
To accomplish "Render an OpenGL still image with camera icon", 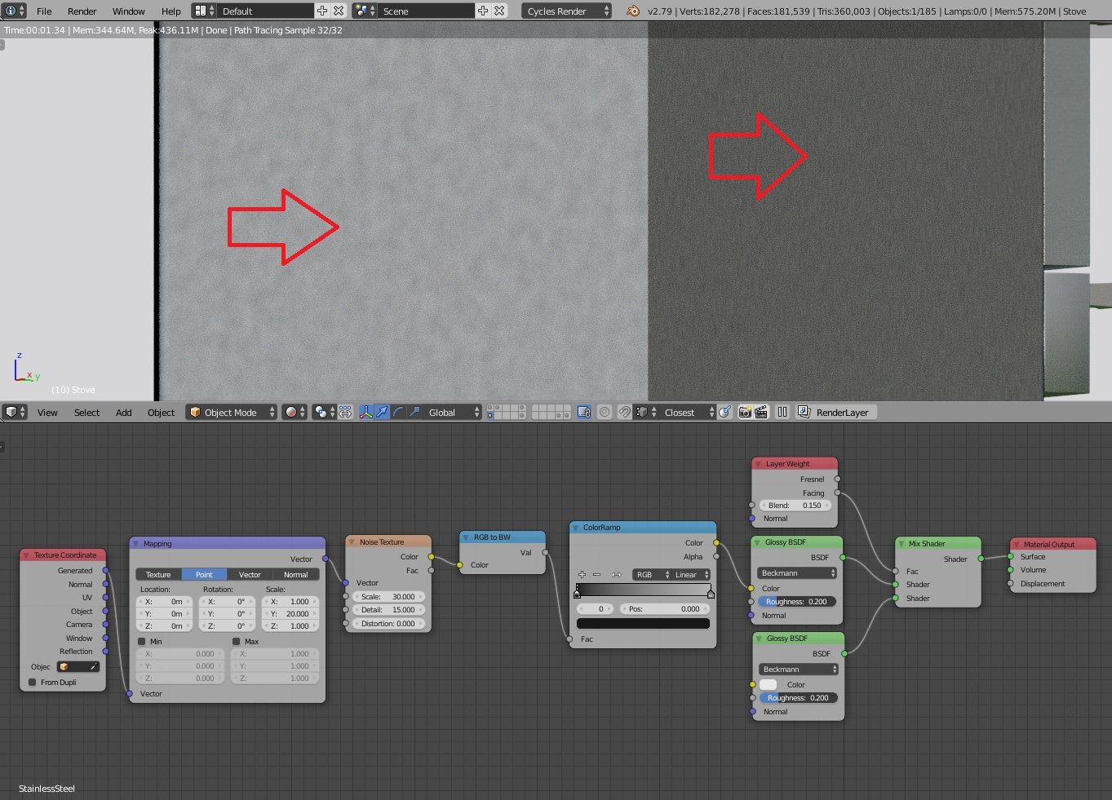I will tap(745, 412).
